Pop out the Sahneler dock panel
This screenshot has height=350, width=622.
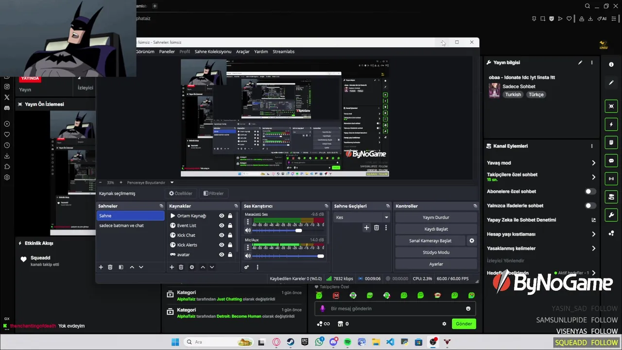coord(161,206)
